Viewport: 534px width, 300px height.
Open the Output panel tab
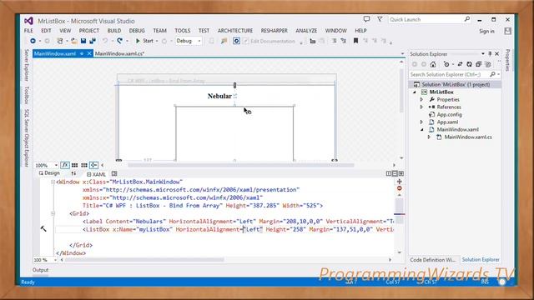[41, 270]
